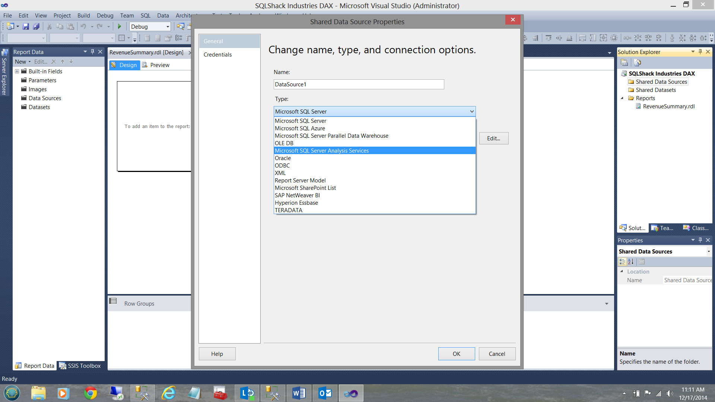Select Microsoft SQL Server Analysis Services option

coord(322,150)
